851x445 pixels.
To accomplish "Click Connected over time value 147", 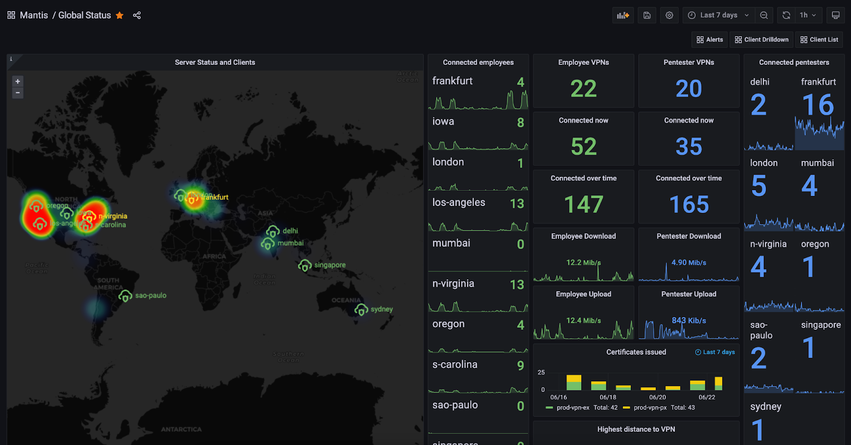I will click(x=583, y=204).
